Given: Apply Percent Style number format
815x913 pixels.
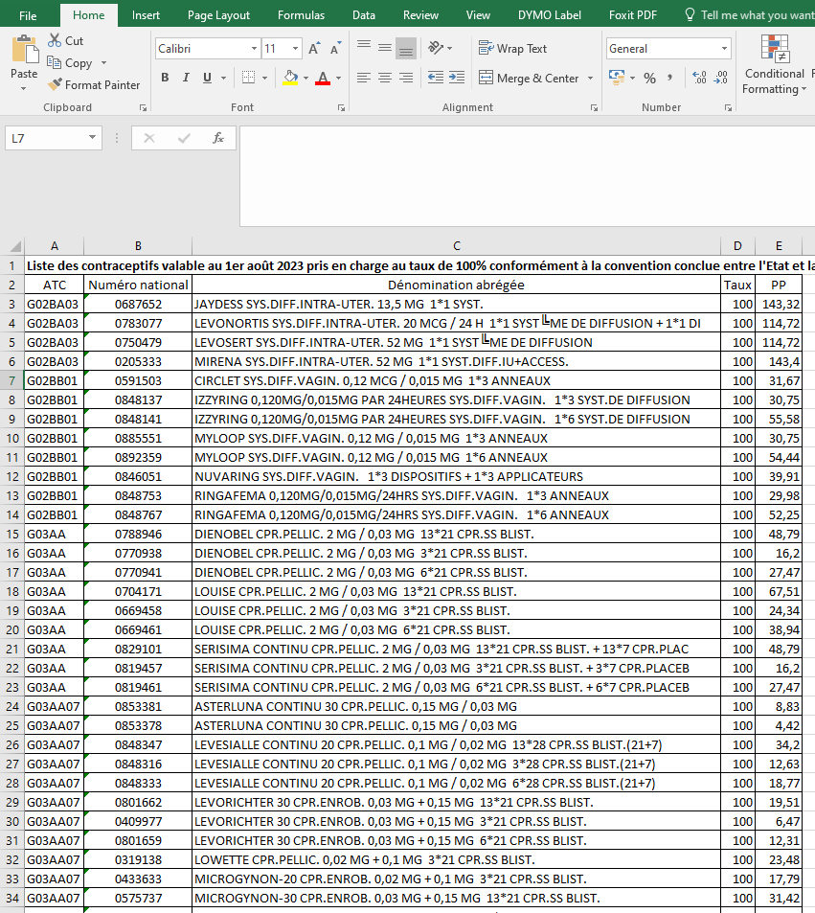Looking at the screenshot, I should (x=649, y=78).
